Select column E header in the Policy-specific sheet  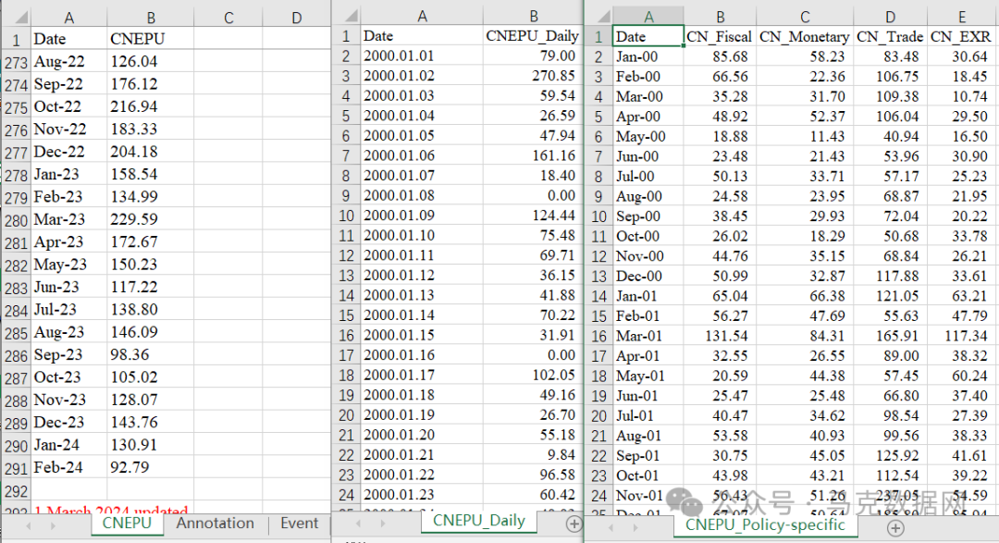(x=961, y=18)
